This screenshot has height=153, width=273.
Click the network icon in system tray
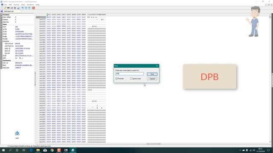[250, 150]
